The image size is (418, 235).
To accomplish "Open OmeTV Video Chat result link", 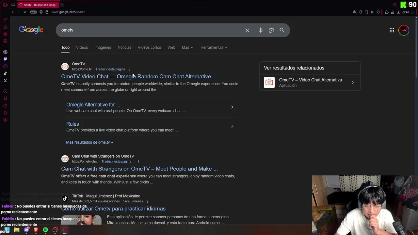I will point(139,76).
